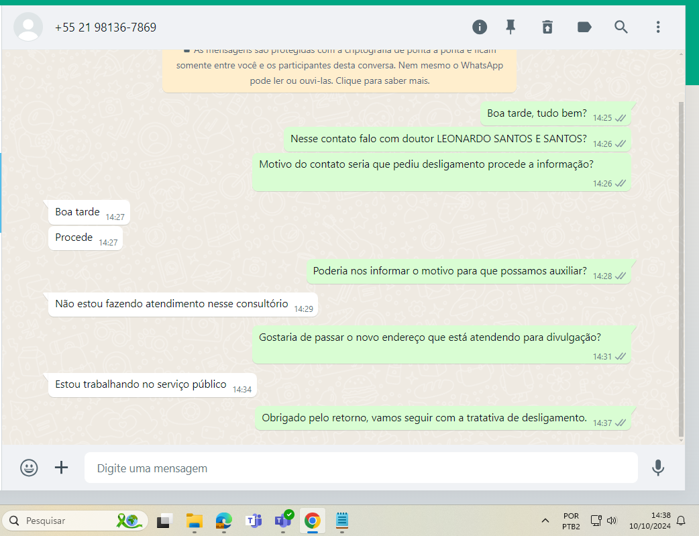The width and height of the screenshot is (699, 536).
Task: Click read-receipt checkmarks on 14:25 message
Action: [x=621, y=118]
